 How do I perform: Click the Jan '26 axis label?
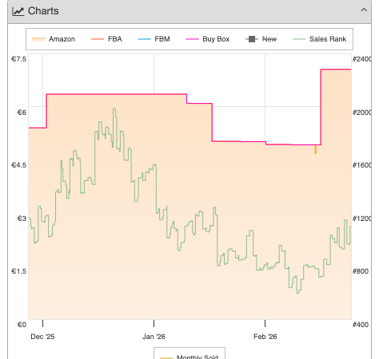tap(154, 337)
